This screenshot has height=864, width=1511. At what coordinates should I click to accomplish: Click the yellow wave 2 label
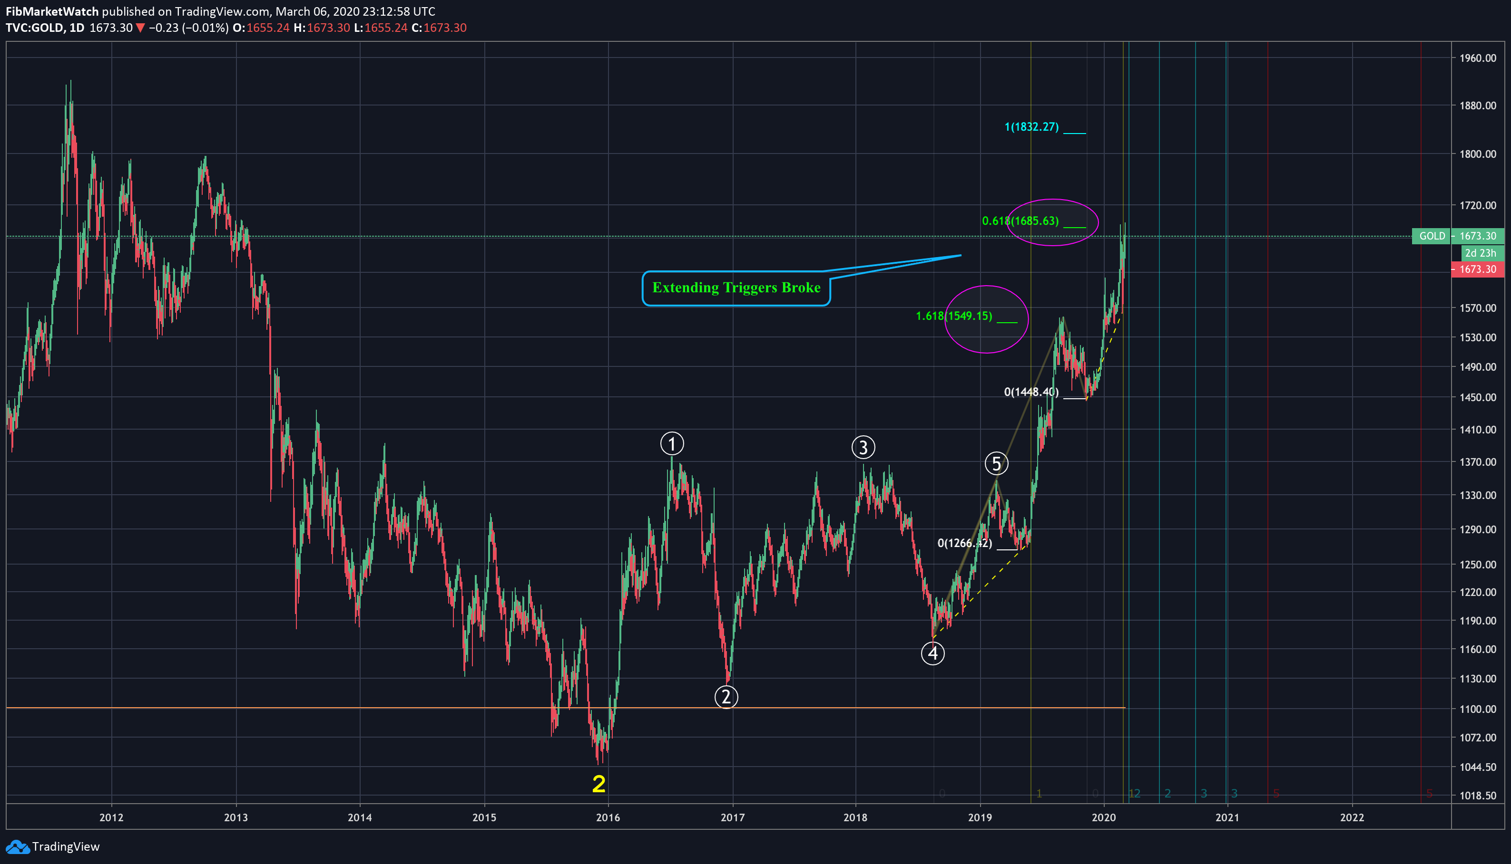[x=599, y=784]
